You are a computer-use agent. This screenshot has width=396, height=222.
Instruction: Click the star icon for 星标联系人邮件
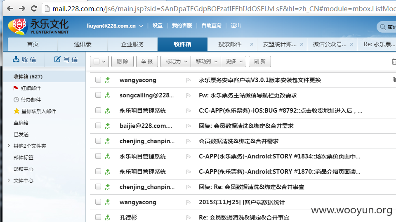(16, 111)
